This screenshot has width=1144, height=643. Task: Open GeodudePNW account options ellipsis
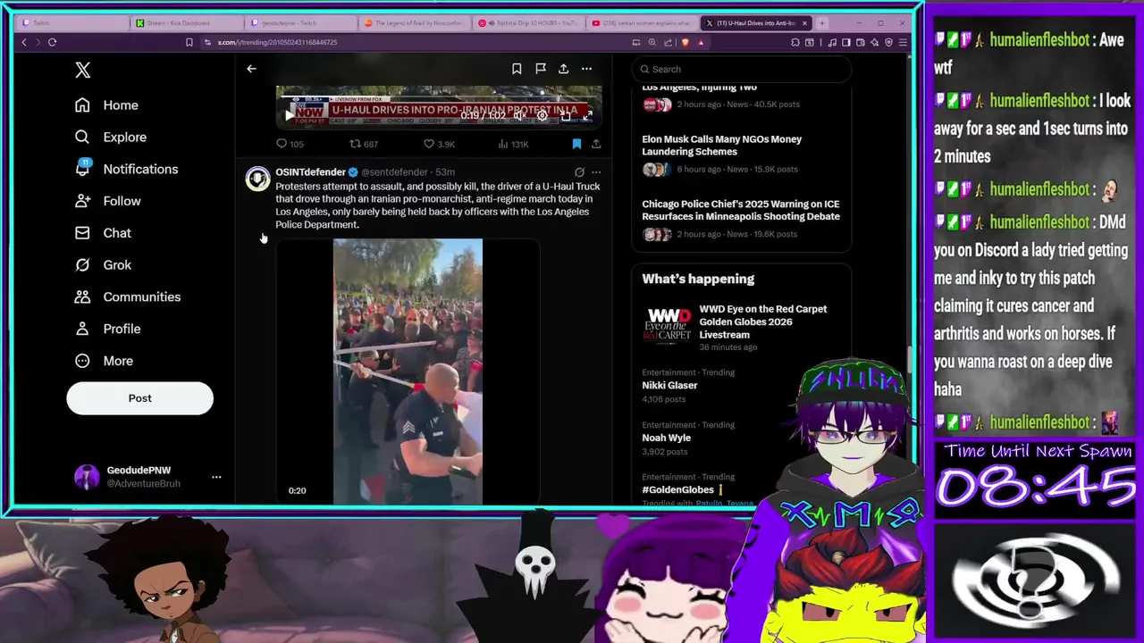click(216, 477)
